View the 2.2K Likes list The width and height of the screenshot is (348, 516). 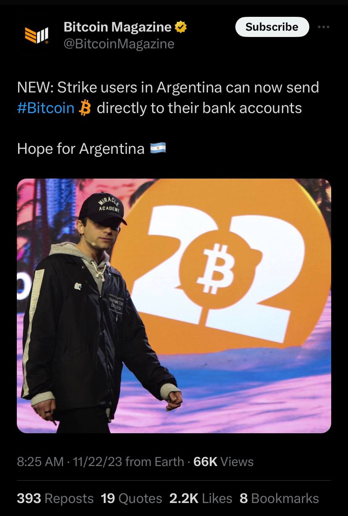(x=201, y=498)
